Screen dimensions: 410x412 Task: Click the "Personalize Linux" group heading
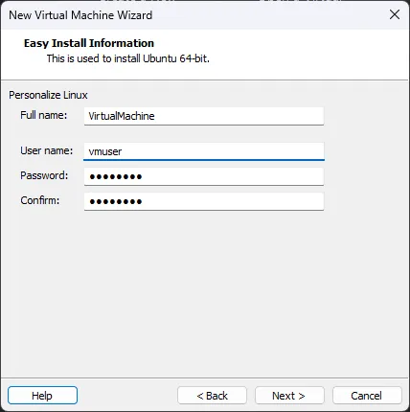click(48, 95)
